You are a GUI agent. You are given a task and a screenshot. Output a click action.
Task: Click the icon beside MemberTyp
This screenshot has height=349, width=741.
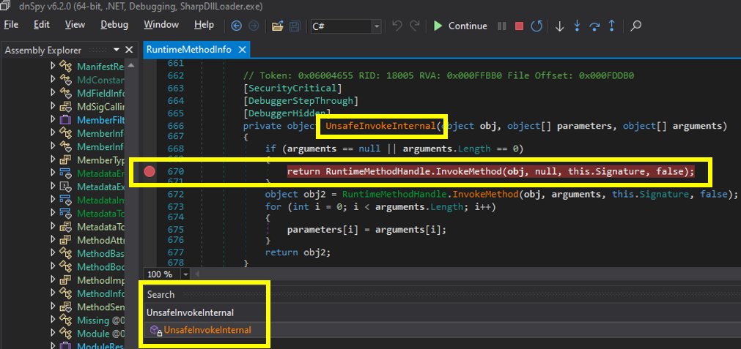pyautogui.click(x=65, y=160)
